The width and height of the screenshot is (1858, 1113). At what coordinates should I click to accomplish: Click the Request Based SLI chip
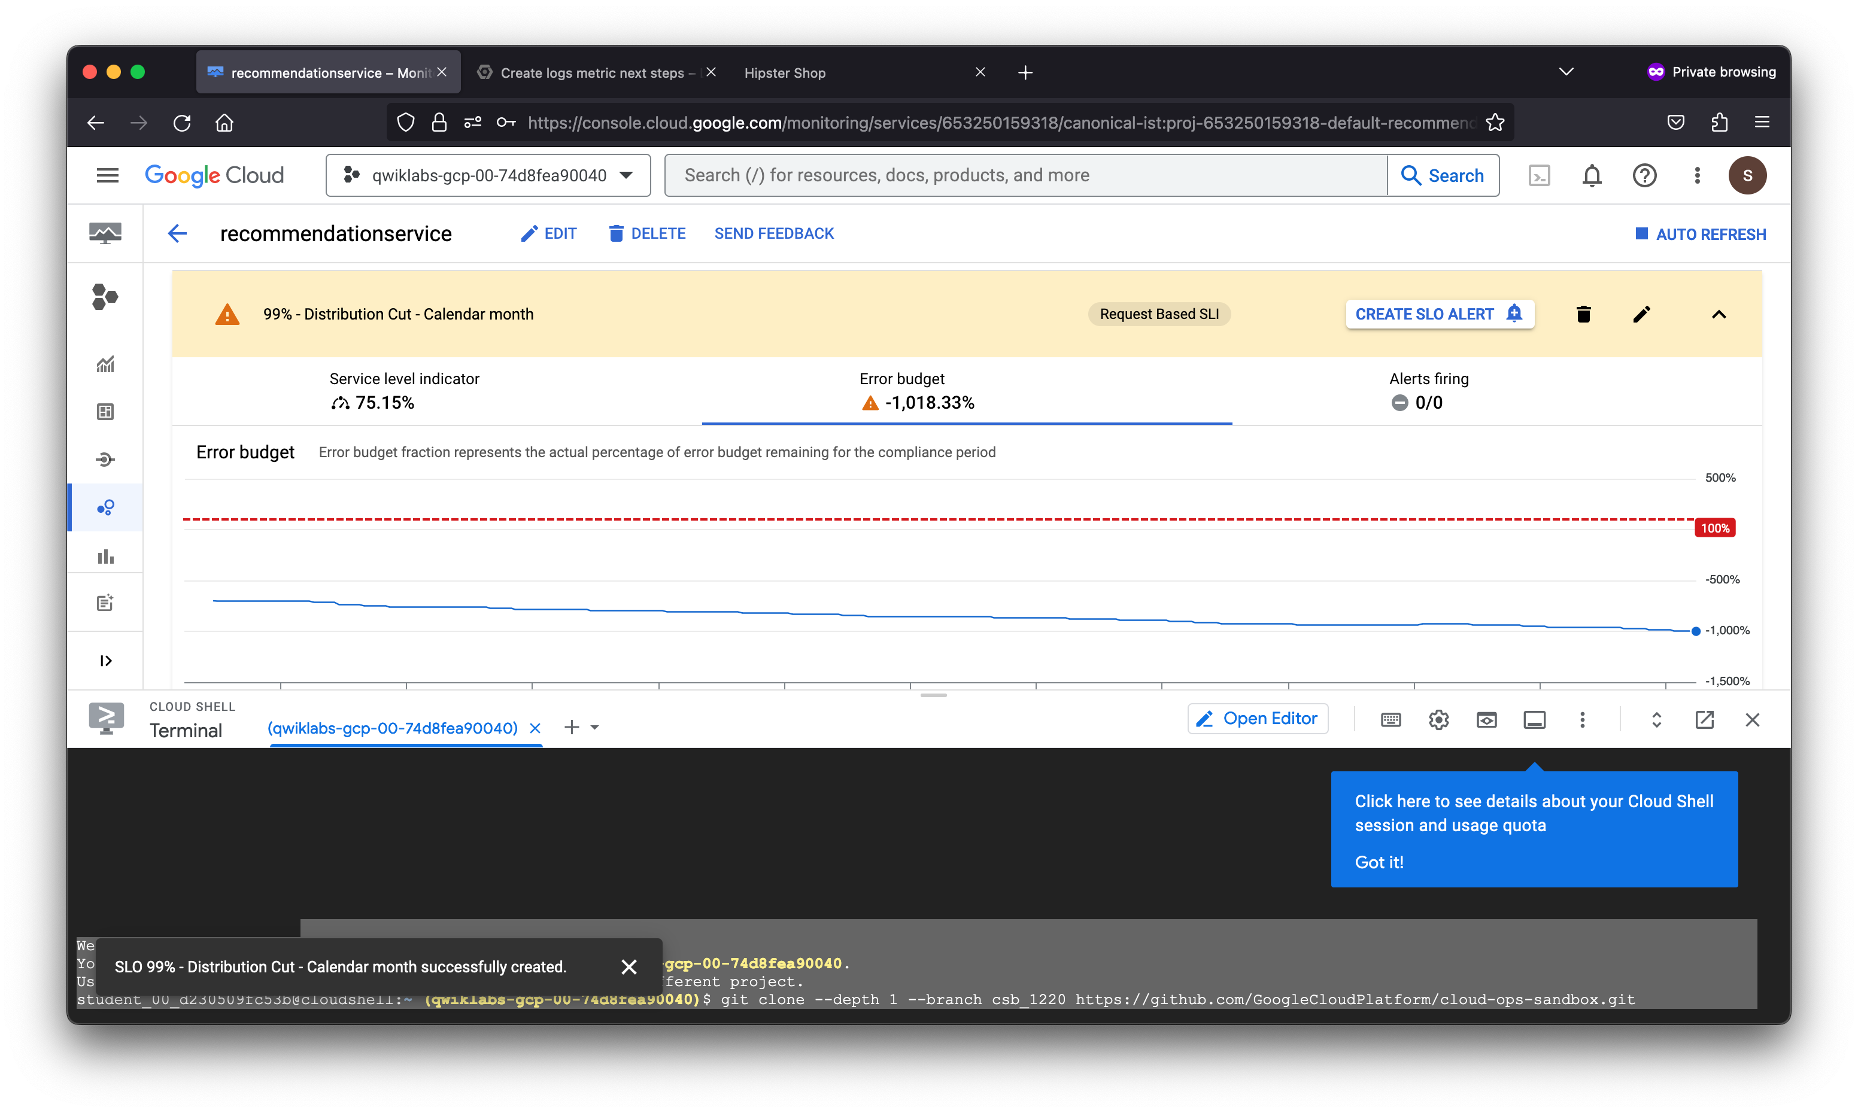pos(1159,314)
